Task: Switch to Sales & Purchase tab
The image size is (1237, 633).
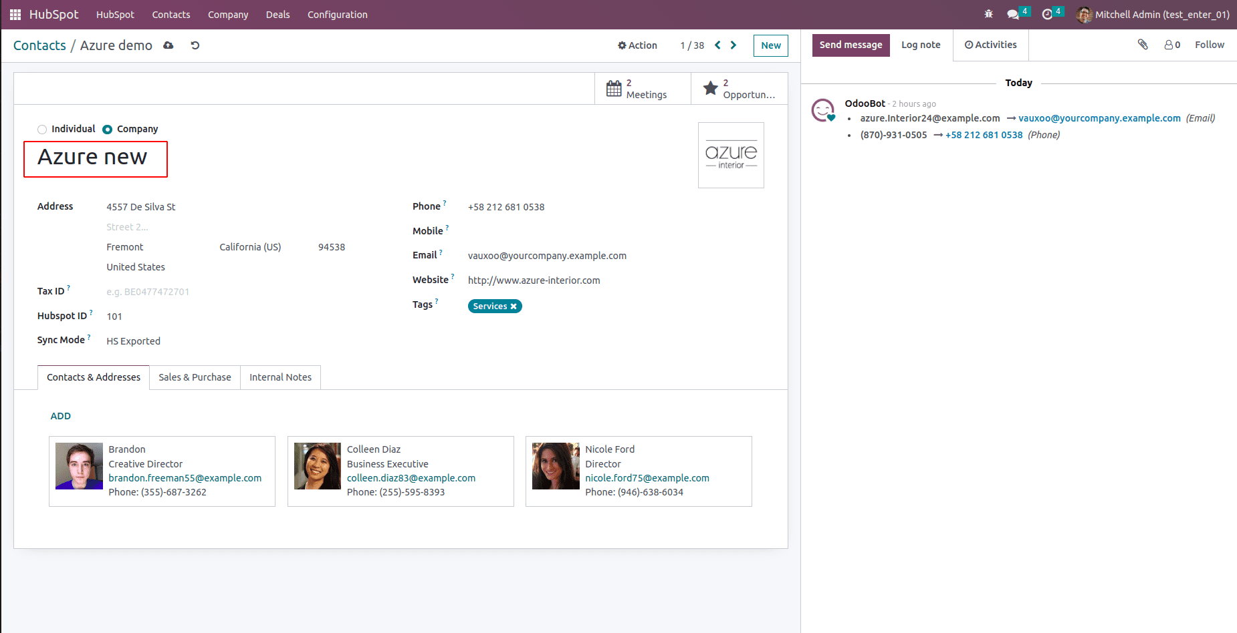Action: [195, 377]
